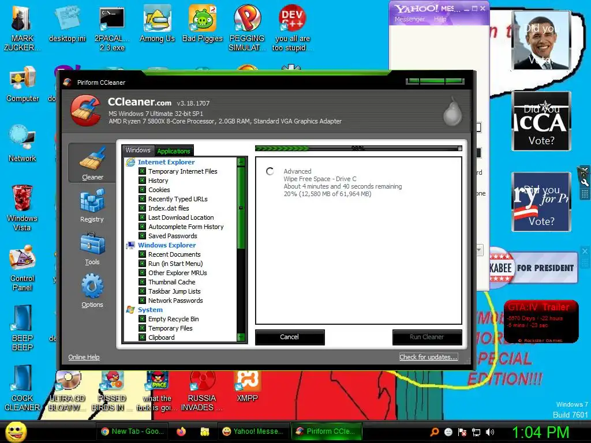Select Among Us desktop icon
The height and width of the screenshot is (443, 591).
(157, 25)
